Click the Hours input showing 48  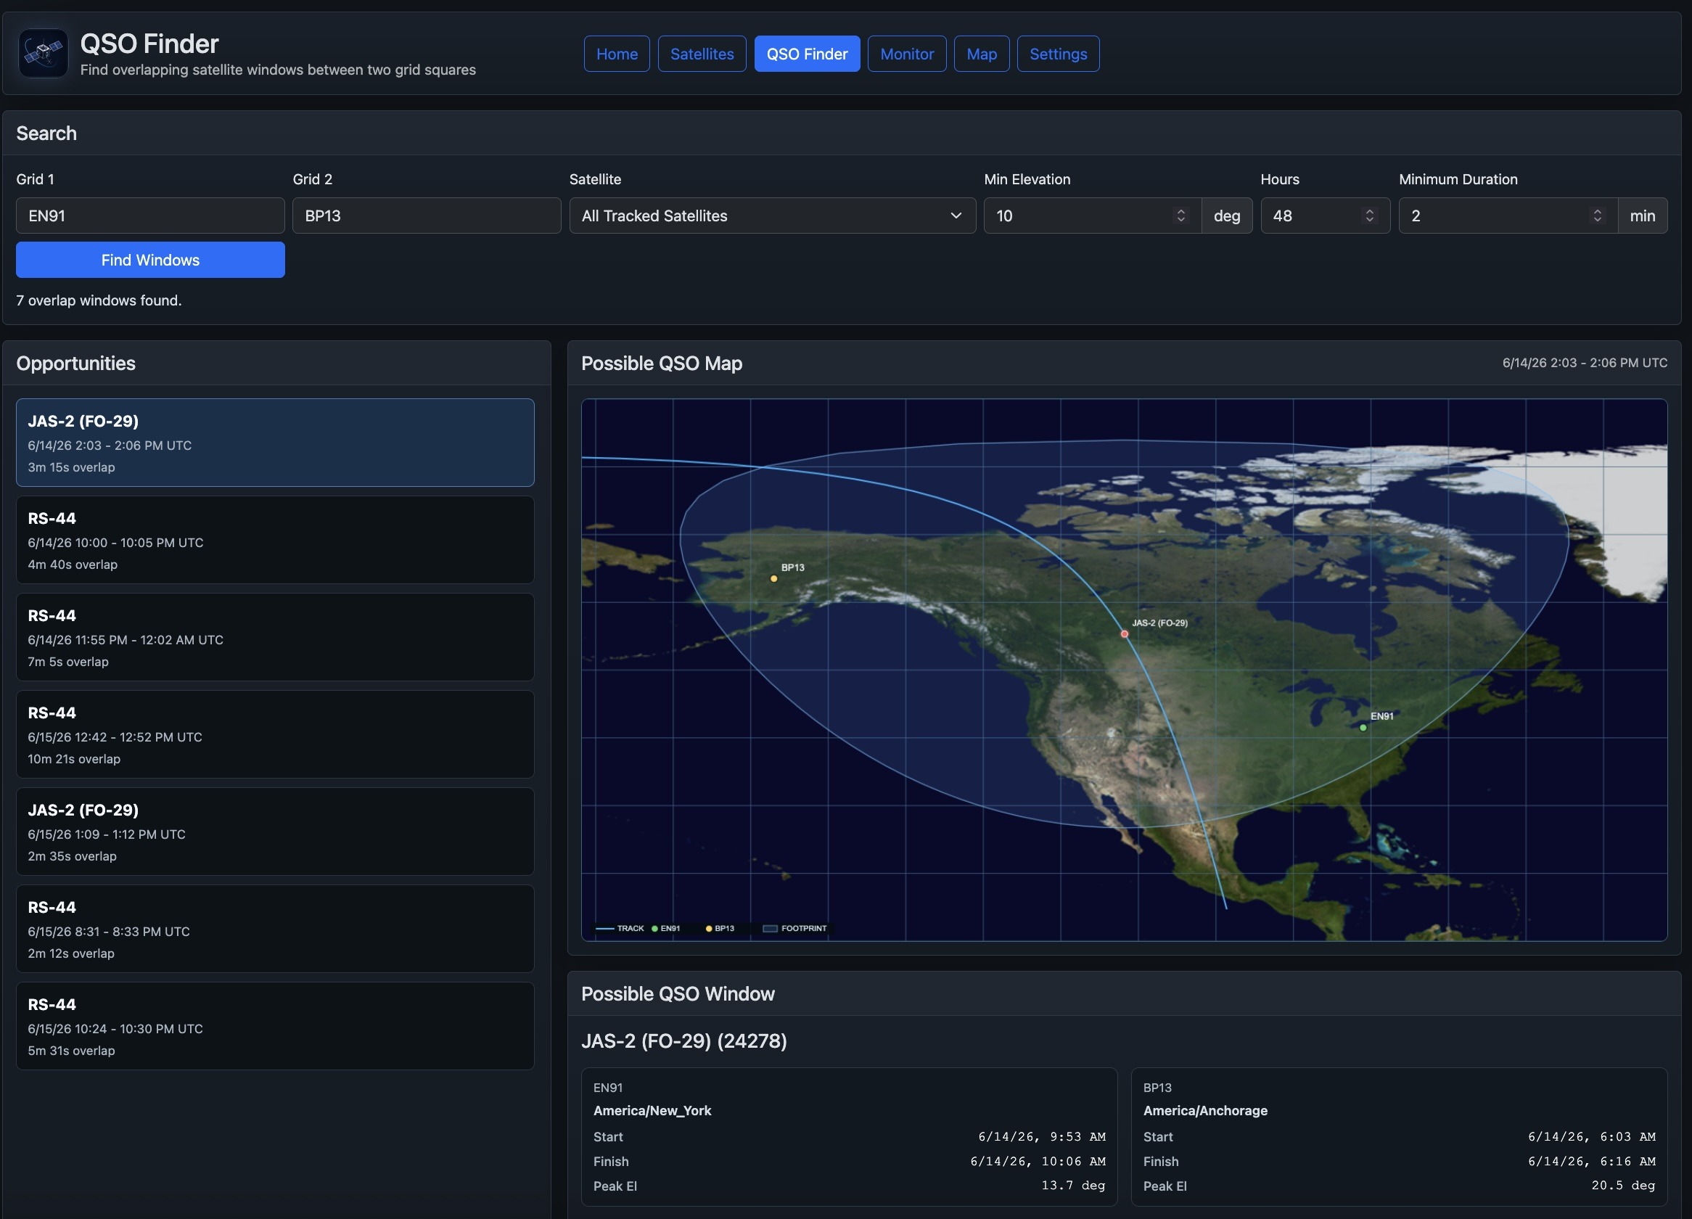(x=1325, y=216)
